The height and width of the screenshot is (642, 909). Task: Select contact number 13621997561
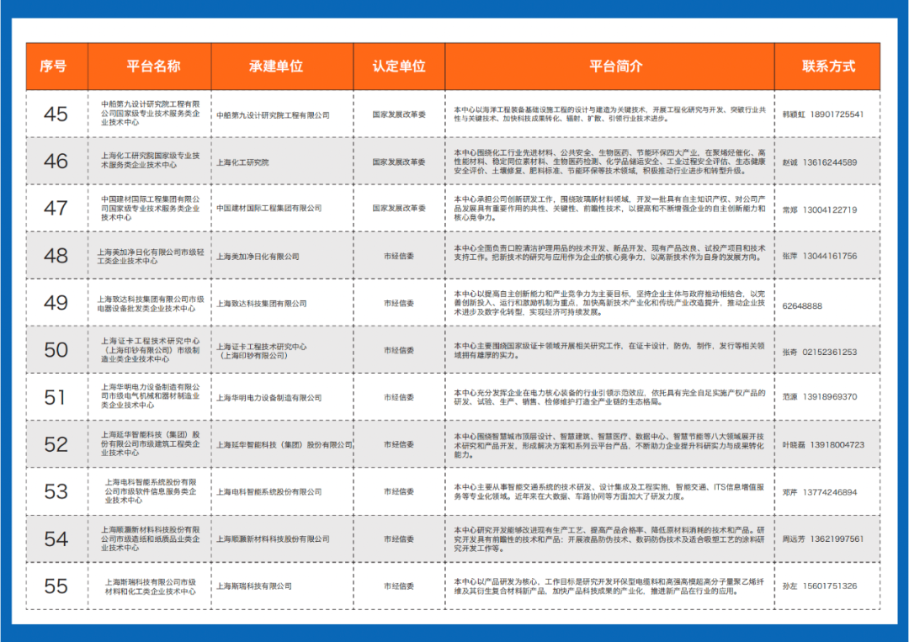coord(837,539)
